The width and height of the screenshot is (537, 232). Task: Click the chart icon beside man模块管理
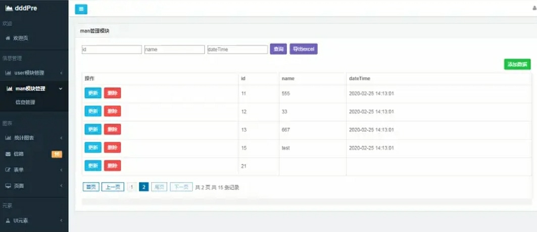tap(10, 89)
